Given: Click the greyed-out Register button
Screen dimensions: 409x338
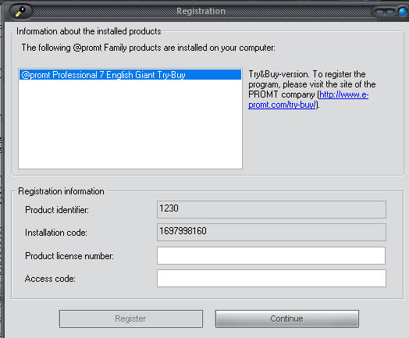Looking at the screenshot, I should (131, 318).
